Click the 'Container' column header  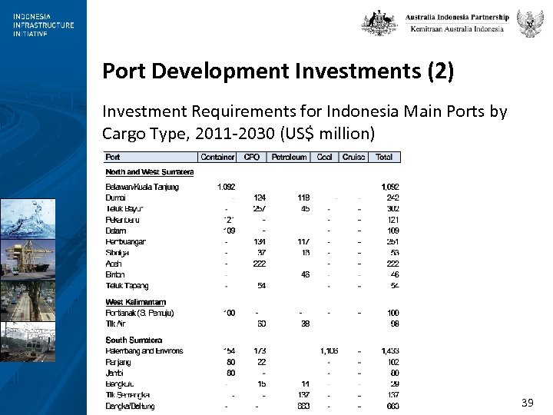[x=217, y=157]
